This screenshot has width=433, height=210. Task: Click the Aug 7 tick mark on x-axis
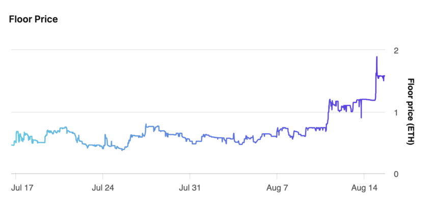277,176
